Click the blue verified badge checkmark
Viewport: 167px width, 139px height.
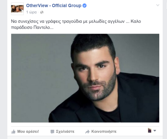click(85, 6)
